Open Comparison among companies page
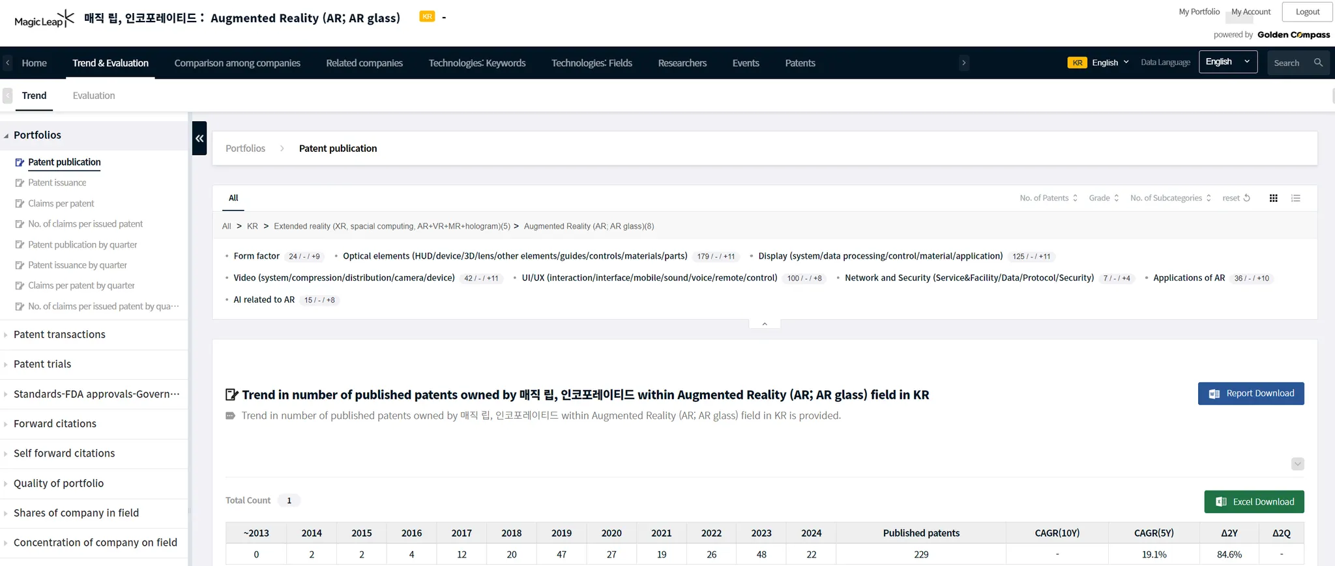The width and height of the screenshot is (1335, 566). [x=237, y=63]
